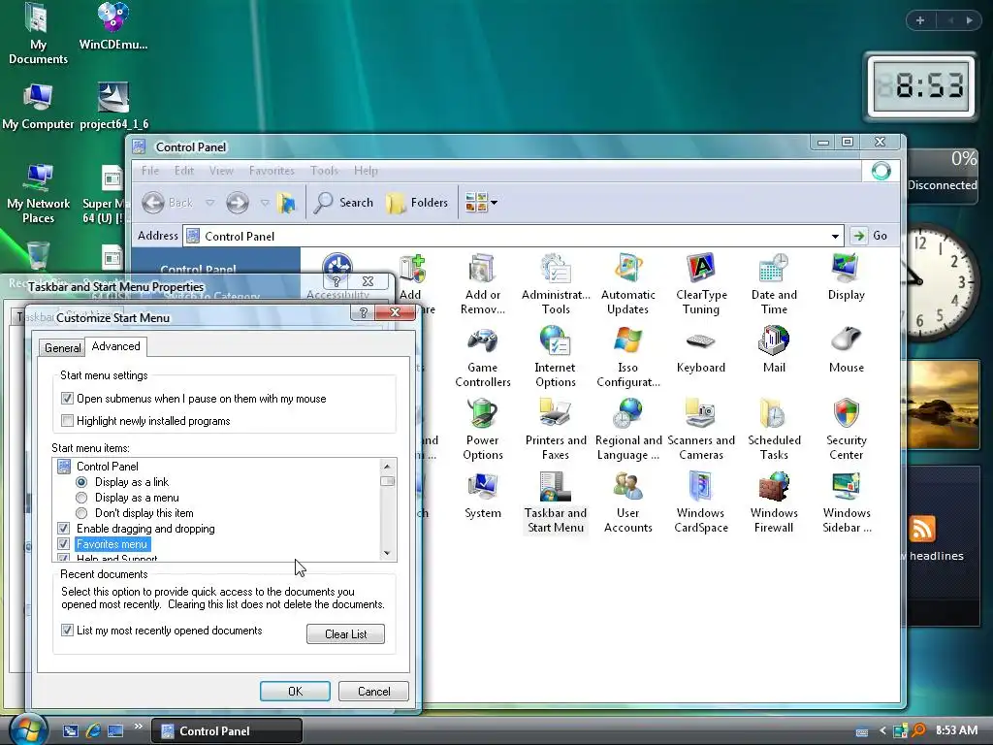This screenshot has width=993, height=745.
Task: Open Keyboard settings icon
Action: click(701, 350)
